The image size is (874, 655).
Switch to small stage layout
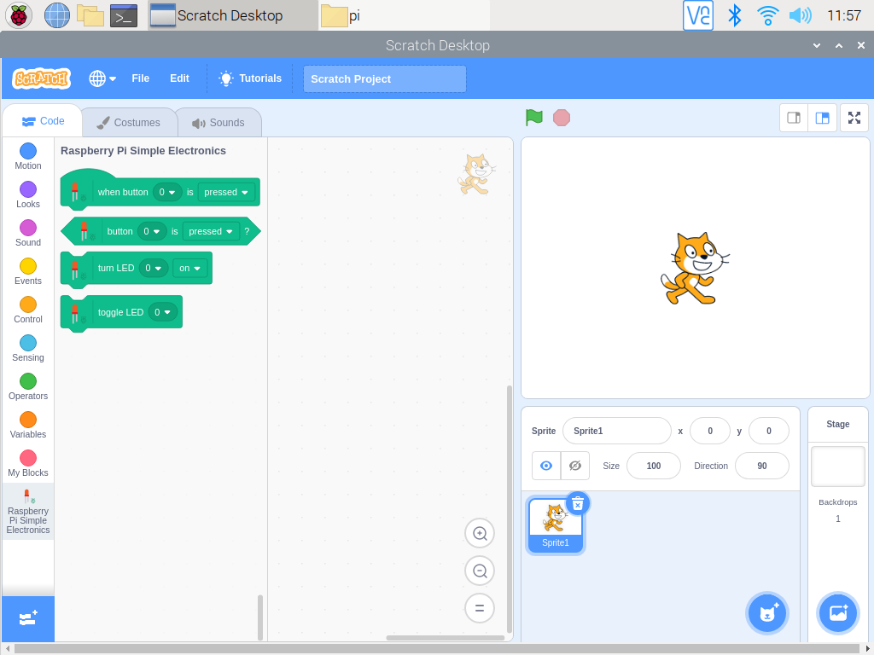click(794, 118)
